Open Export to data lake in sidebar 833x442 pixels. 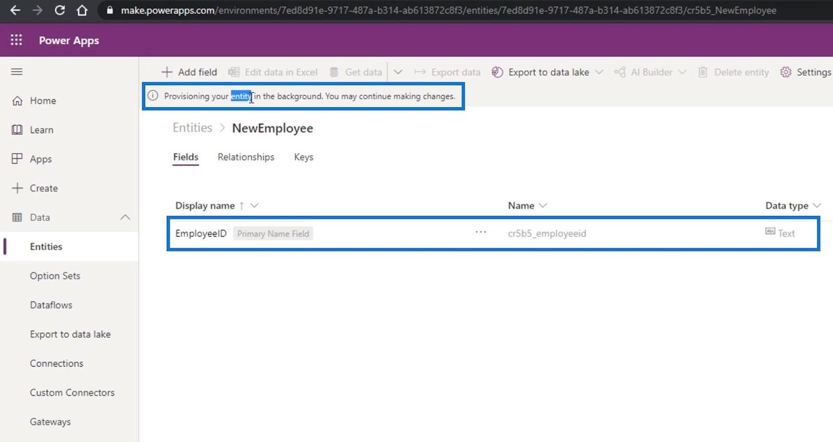pyautogui.click(x=70, y=334)
